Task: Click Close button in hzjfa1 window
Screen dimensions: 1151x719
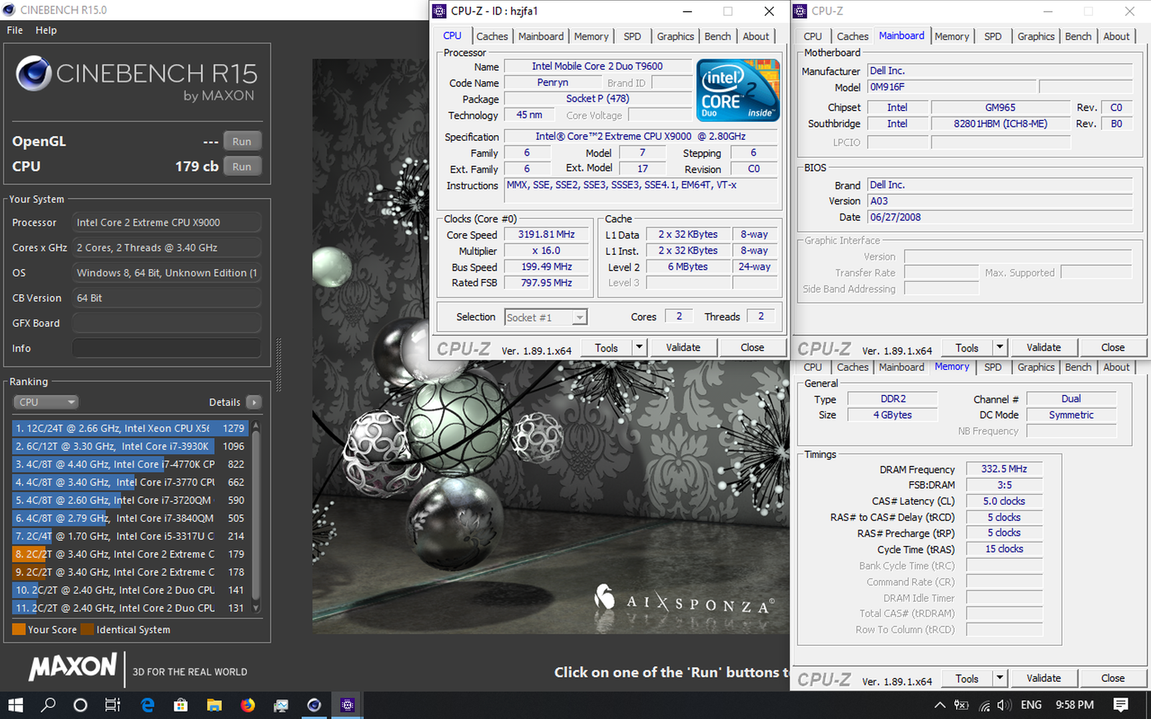Action: pos(752,348)
